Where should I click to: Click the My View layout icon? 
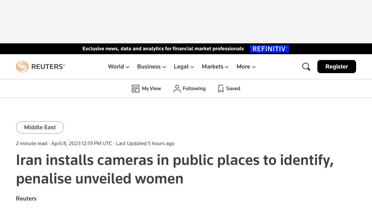tap(136, 89)
